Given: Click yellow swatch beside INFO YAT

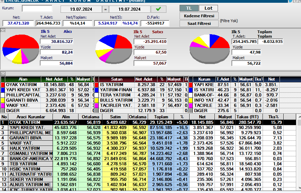Looking at the screenshot, I should tap(191, 100).
